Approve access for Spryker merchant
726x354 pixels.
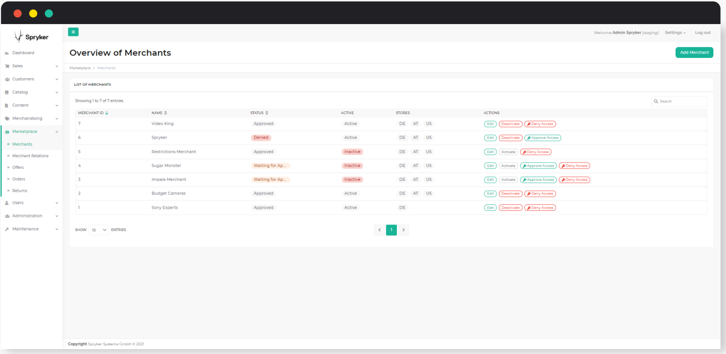click(543, 138)
